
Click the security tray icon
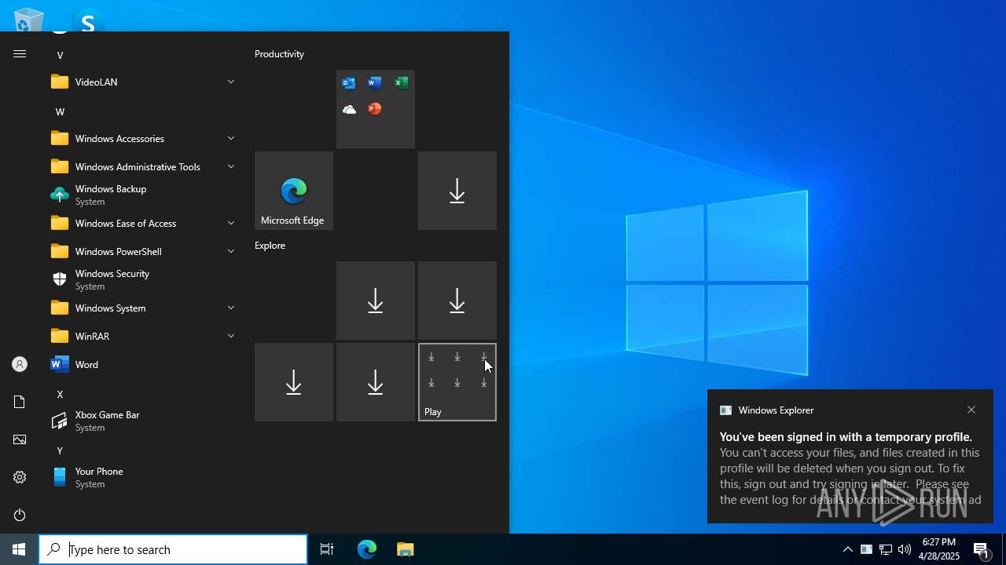(866, 549)
